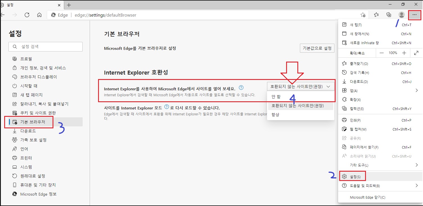Open Microsoft Edge 정보 page
Screen dimensions: 423x206
coord(46,194)
